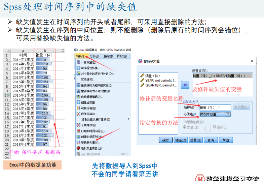This screenshot has height=181, width=265.
Task: Click the blue arrow move-variable button
Action: click(x=185, y=85)
